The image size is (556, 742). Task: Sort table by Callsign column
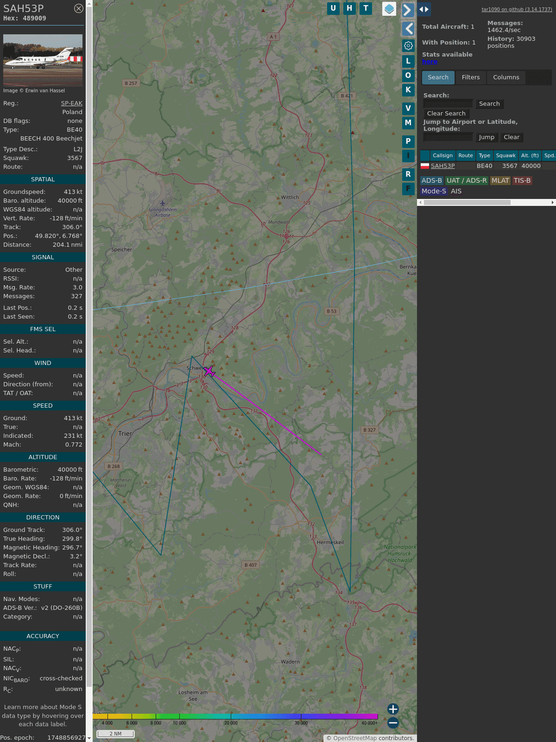442,155
